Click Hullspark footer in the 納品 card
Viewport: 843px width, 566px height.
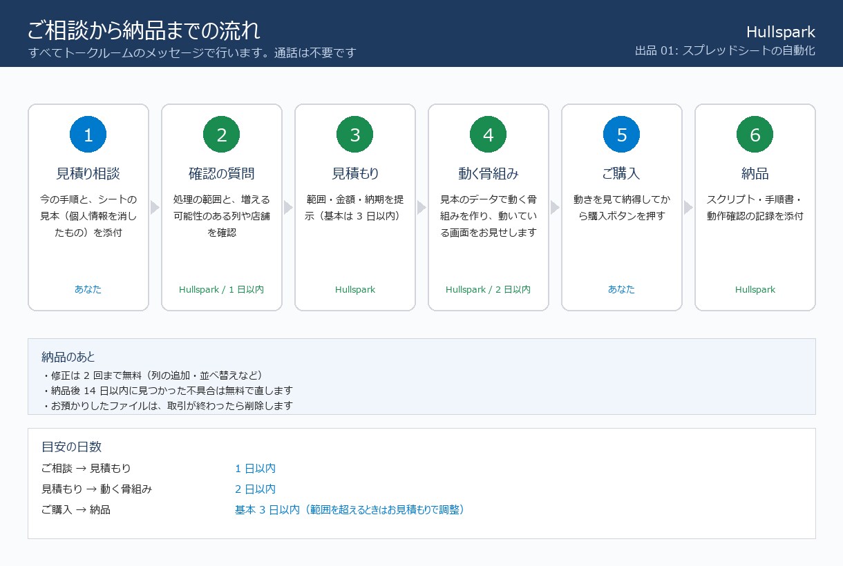[755, 289]
